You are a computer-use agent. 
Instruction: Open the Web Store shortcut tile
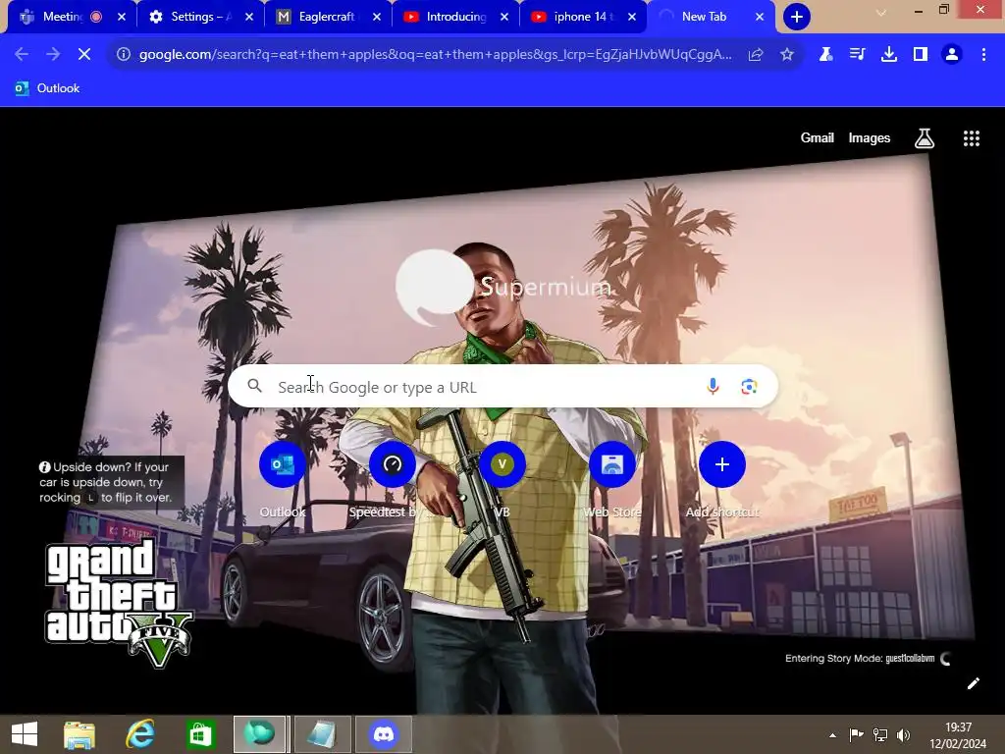tap(611, 479)
